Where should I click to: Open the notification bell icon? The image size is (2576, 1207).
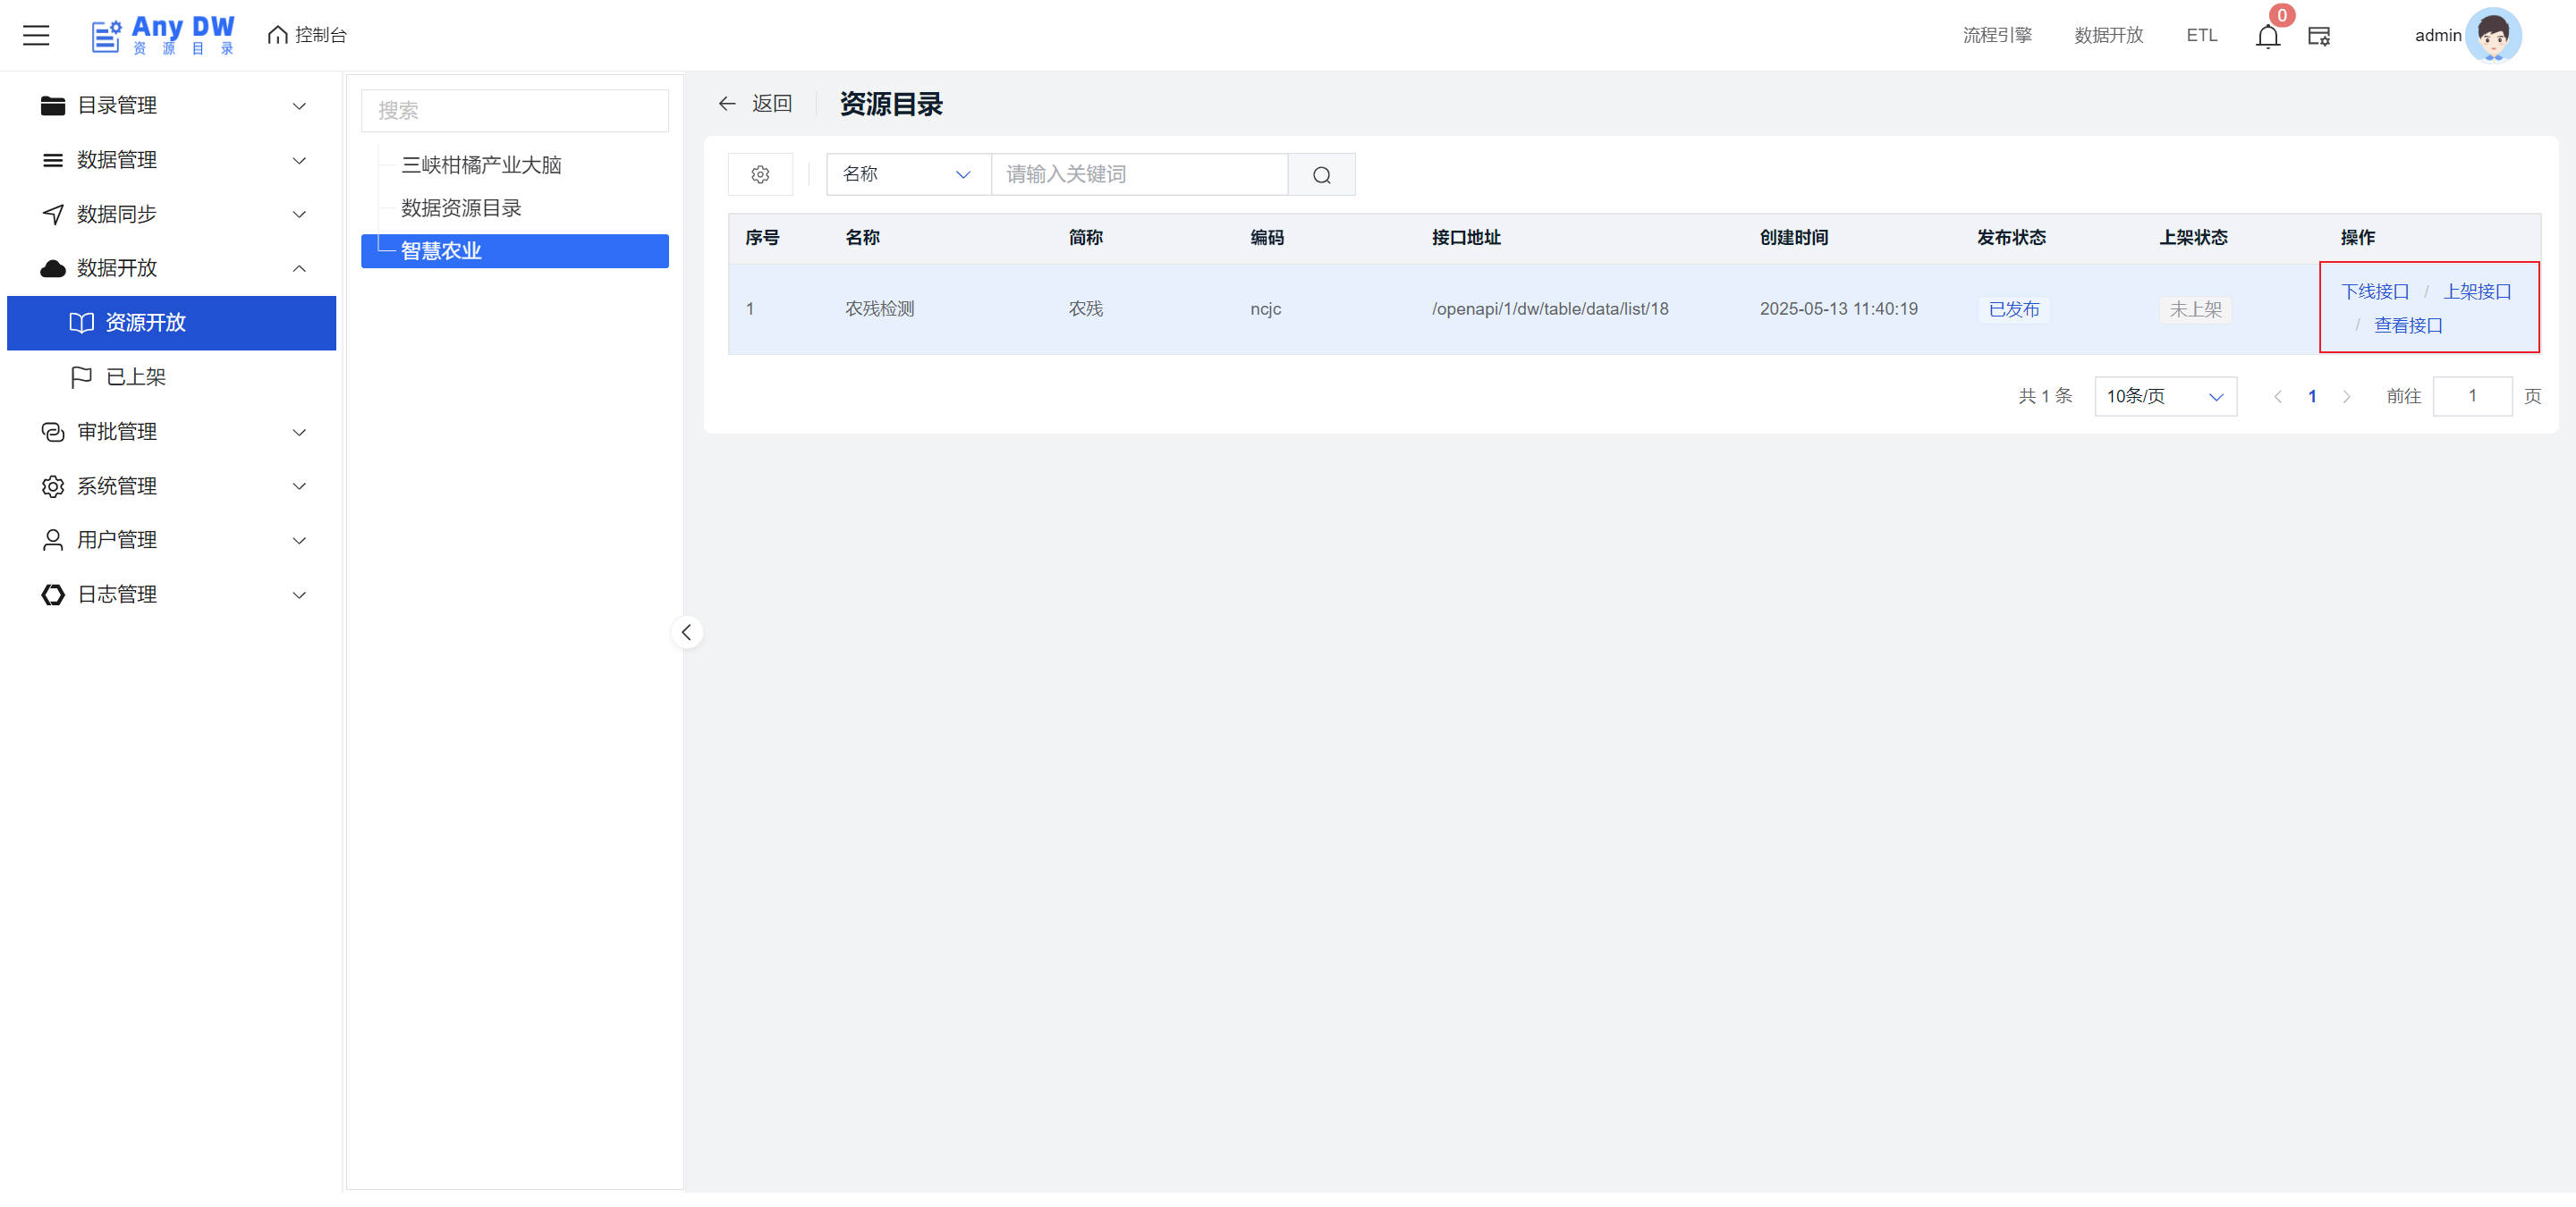(2267, 37)
